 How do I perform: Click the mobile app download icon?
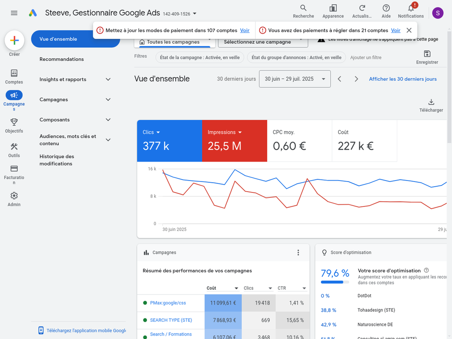click(x=41, y=330)
